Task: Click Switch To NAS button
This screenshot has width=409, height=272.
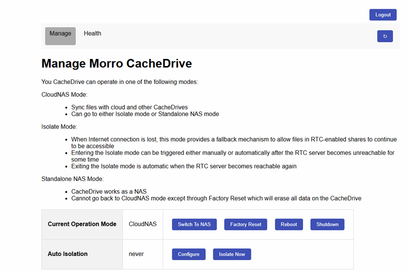Action: [x=194, y=224]
